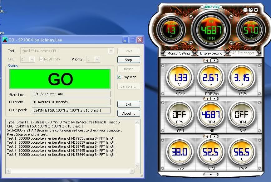271x182 pixels.
Task: Click the log line for Test 3 M159745
Action: click(x=62, y=146)
